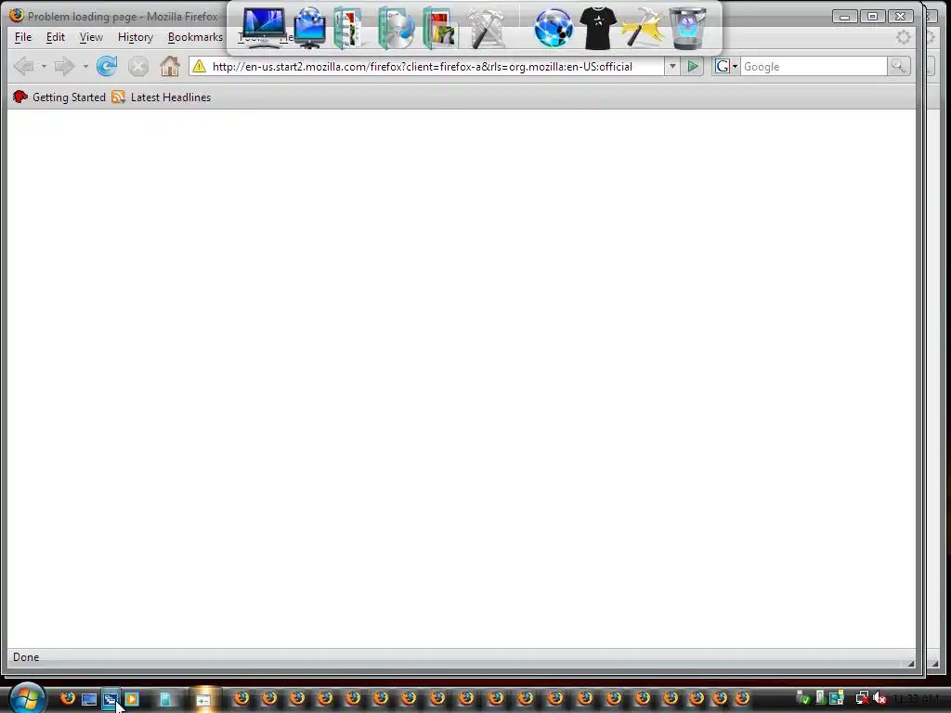
Task: Click the activity throbber beside the menu bar
Action: pos(903,37)
